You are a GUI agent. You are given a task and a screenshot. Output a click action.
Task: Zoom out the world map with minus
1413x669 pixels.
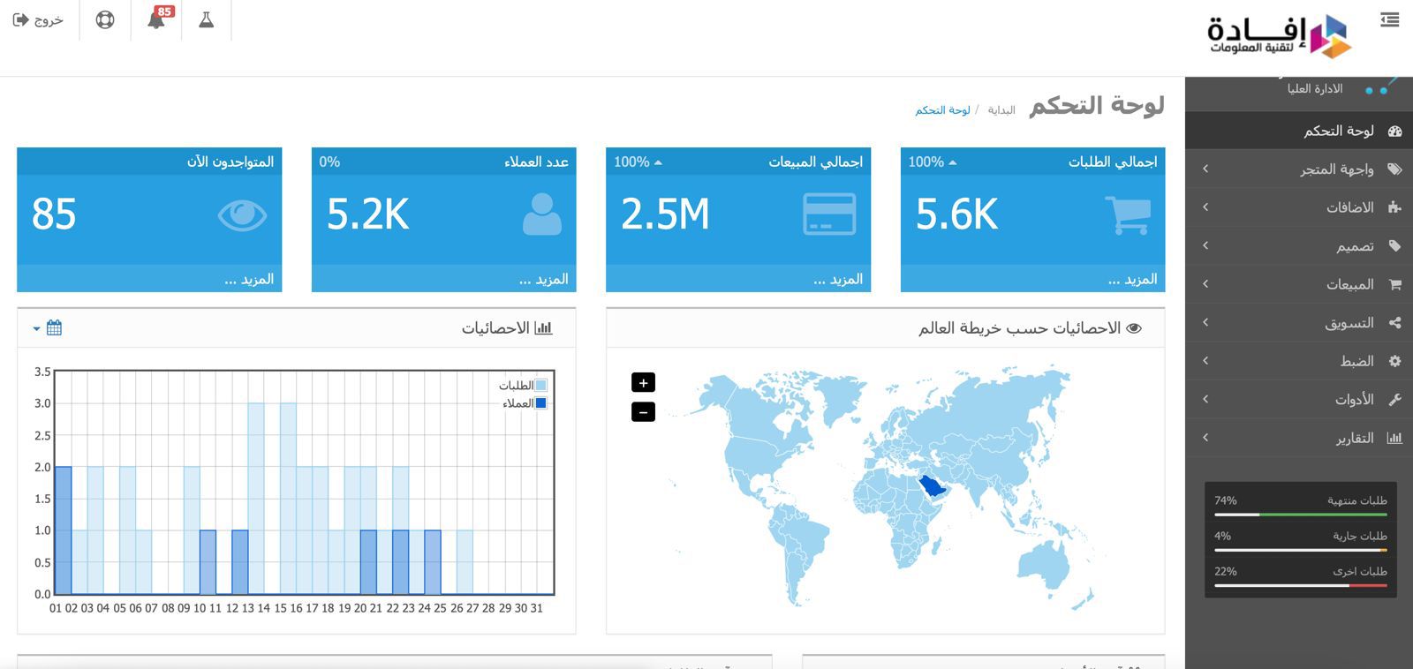pyautogui.click(x=643, y=412)
